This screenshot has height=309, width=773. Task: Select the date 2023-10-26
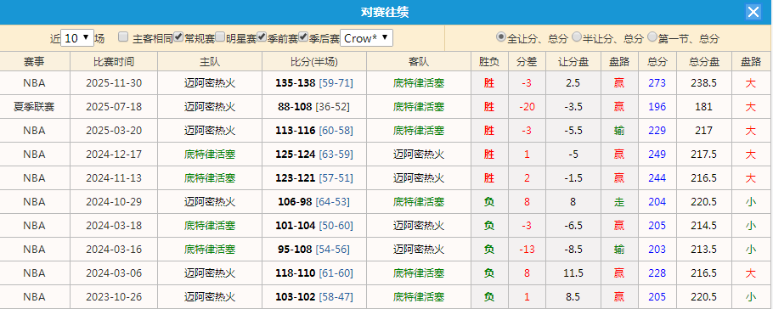[x=114, y=296]
